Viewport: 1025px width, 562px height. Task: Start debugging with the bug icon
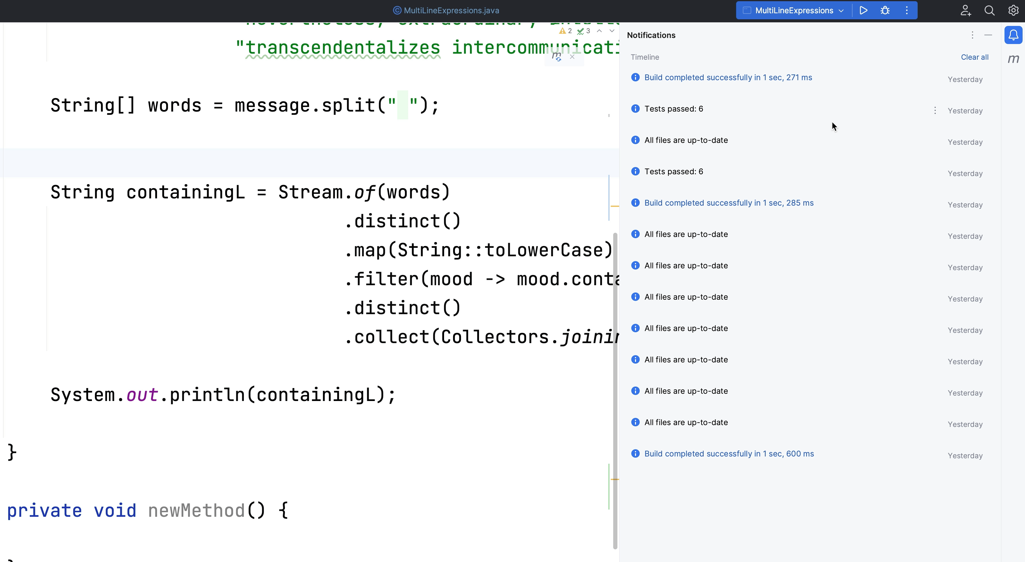885,10
